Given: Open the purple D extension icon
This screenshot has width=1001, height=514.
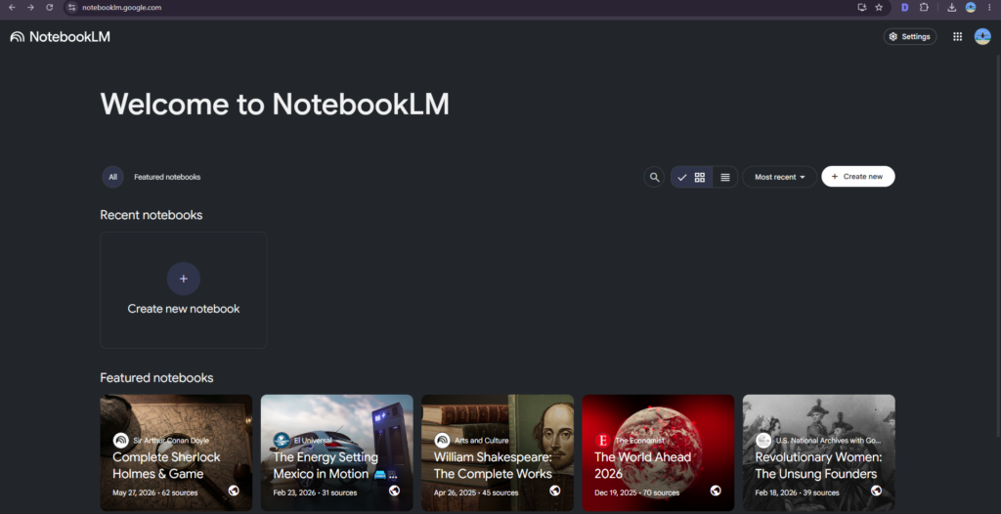Looking at the screenshot, I should click(x=904, y=8).
